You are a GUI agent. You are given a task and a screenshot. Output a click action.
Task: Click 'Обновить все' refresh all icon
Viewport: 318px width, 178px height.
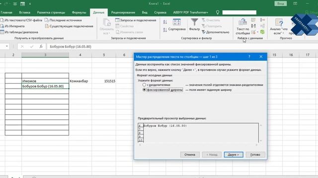tap(106, 22)
